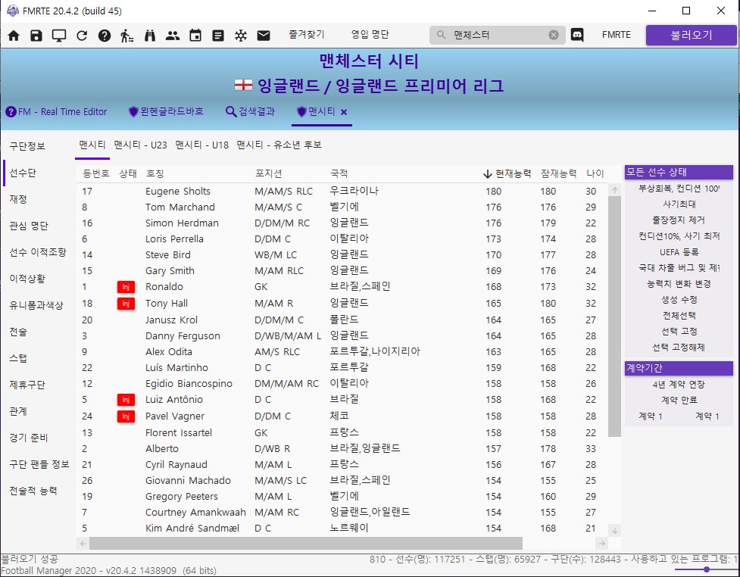Select player row Florent Issartel
Image resolution: width=740 pixels, height=577 pixels.
pyautogui.click(x=342, y=433)
